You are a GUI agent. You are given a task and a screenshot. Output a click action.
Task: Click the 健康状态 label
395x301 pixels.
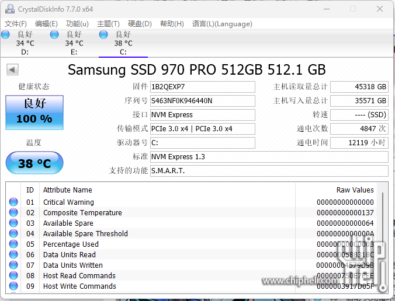click(x=33, y=86)
